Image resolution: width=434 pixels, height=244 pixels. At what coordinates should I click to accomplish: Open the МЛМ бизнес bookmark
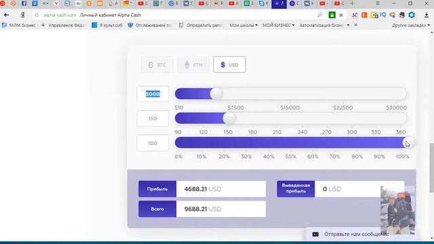pos(18,25)
